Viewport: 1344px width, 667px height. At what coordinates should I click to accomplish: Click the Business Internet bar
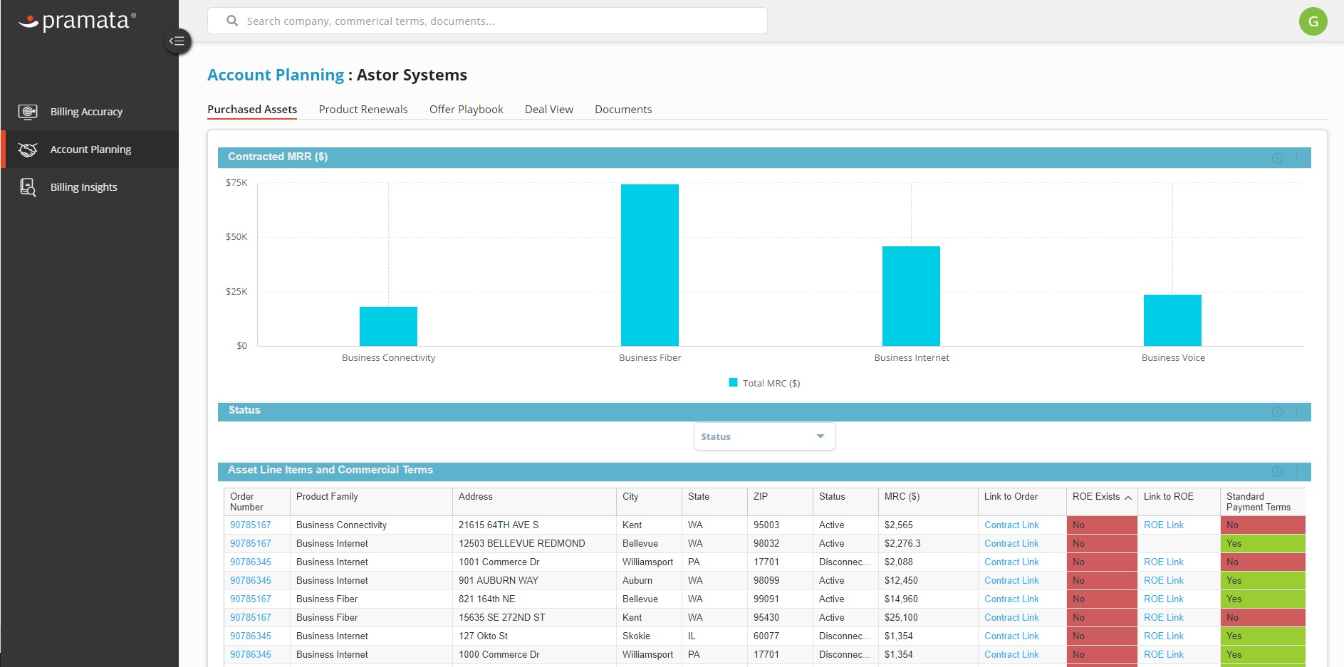click(x=911, y=296)
